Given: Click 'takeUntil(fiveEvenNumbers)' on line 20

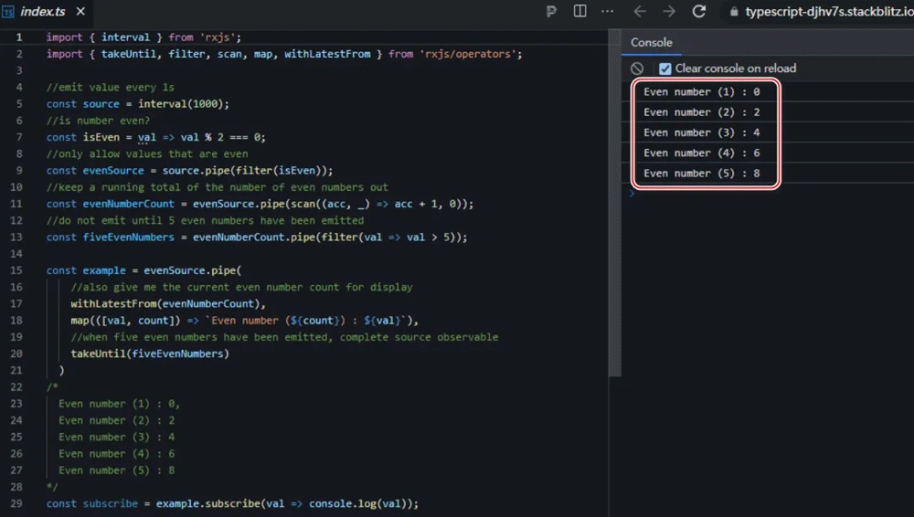Looking at the screenshot, I should coord(150,353).
